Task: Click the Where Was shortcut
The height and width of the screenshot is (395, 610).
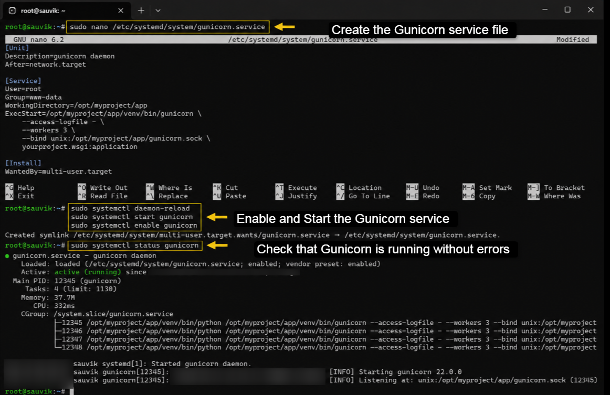Action: [x=554, y=196]
